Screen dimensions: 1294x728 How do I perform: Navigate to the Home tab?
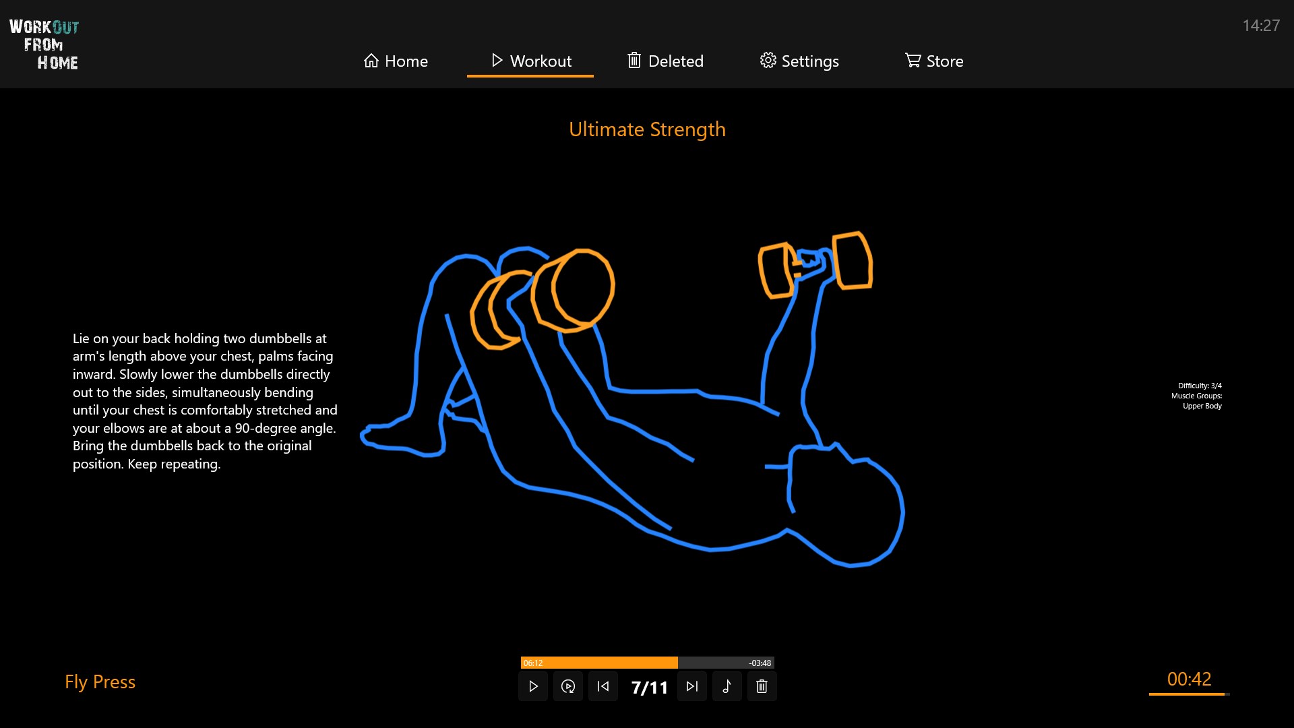coord(396,61)
